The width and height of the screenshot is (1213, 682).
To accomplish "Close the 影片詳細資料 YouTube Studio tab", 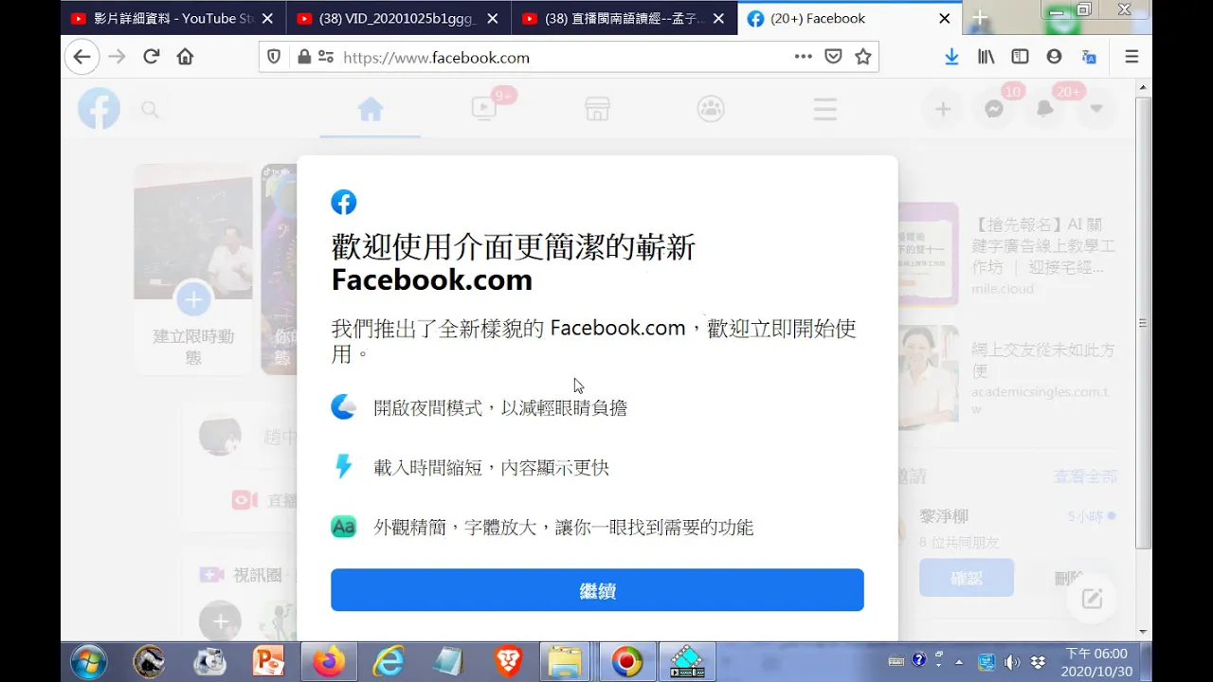I will click(268, 18).
